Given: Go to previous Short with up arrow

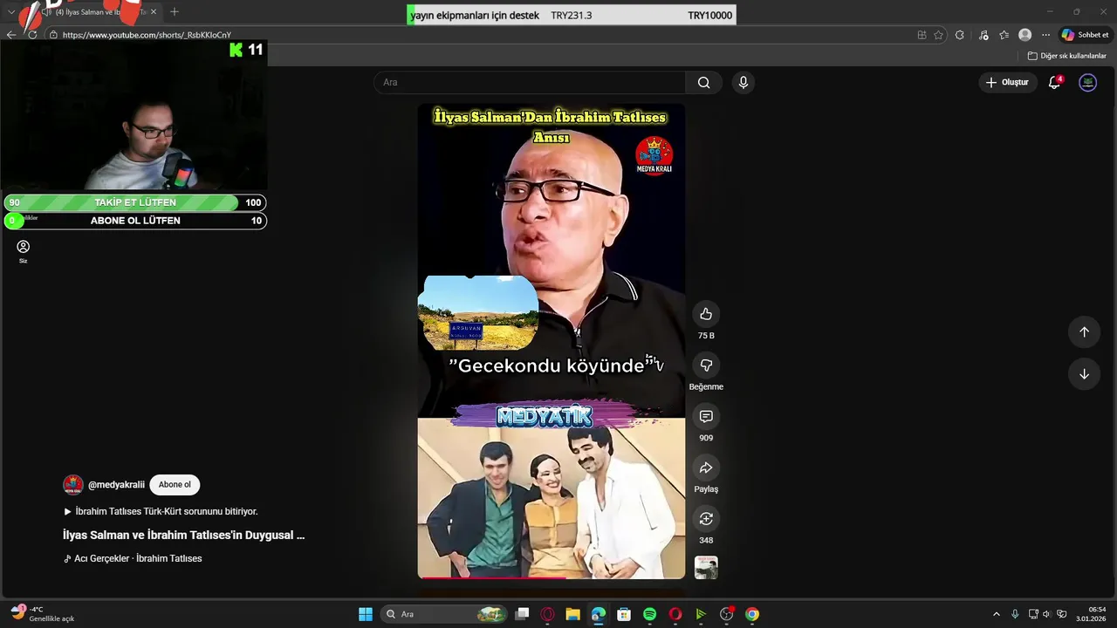Looking at the screenshot, I should 1084,332.
